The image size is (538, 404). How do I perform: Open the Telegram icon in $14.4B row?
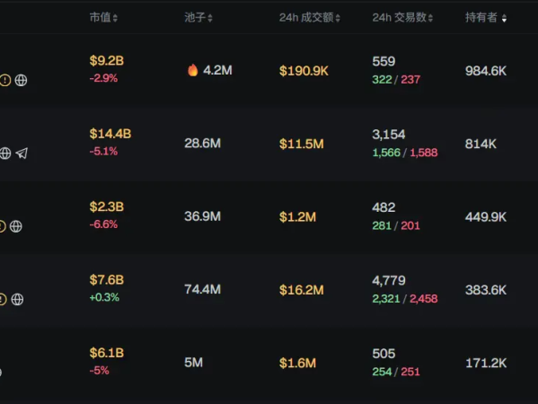coord(22,154)
